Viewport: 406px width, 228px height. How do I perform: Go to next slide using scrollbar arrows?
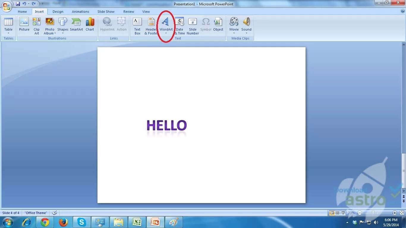tap(403, 201)
